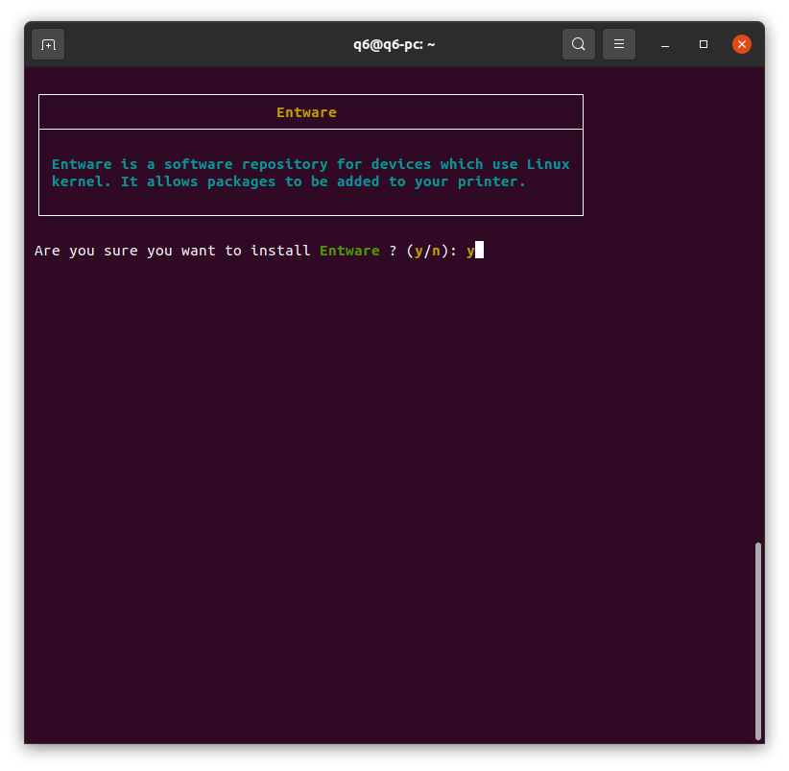Click the green Entware word in prompt
Screen dimensions: 789x771
[x=349, y=251]
